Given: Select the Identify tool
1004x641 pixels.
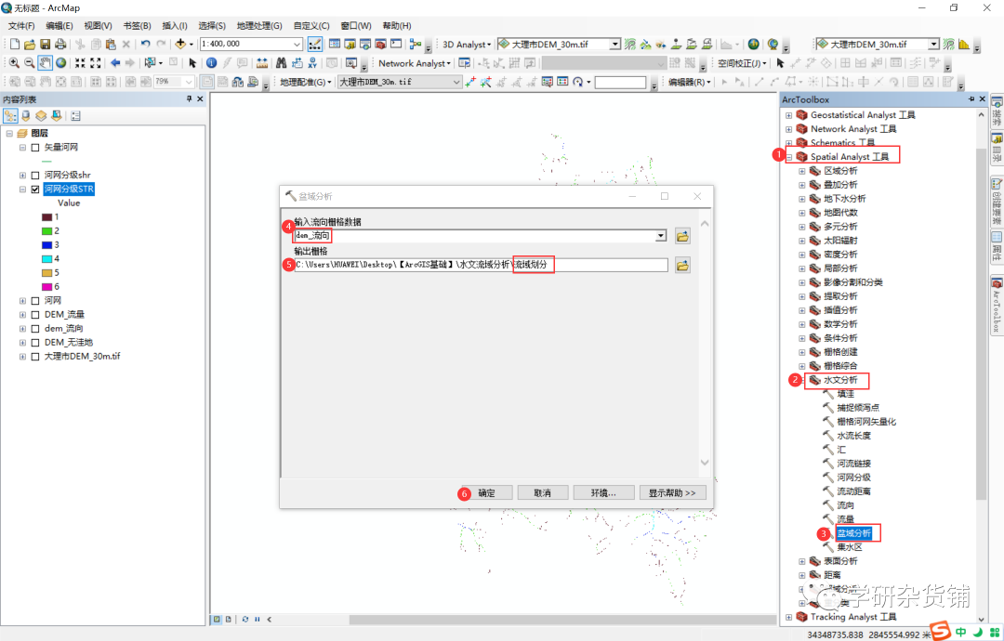Looking at the screenshot, I should click(211, 62).
